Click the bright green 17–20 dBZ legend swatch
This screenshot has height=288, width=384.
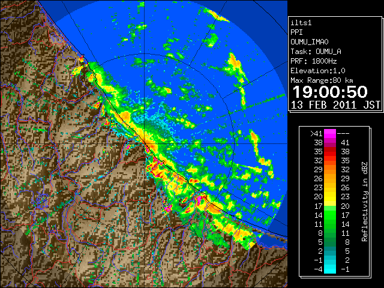(x=330, y=206)
